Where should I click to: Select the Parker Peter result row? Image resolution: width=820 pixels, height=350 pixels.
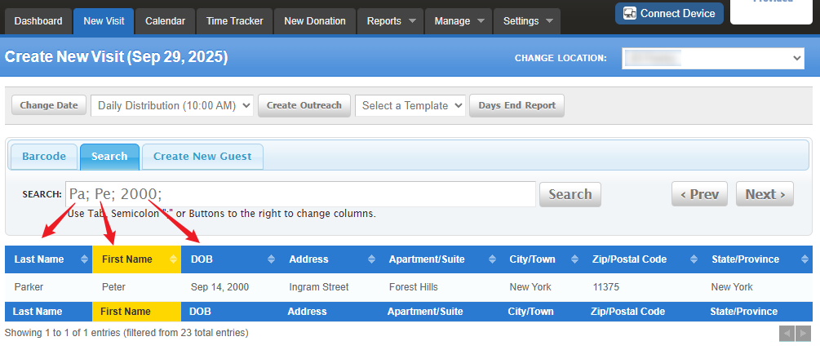coord(407,287)
